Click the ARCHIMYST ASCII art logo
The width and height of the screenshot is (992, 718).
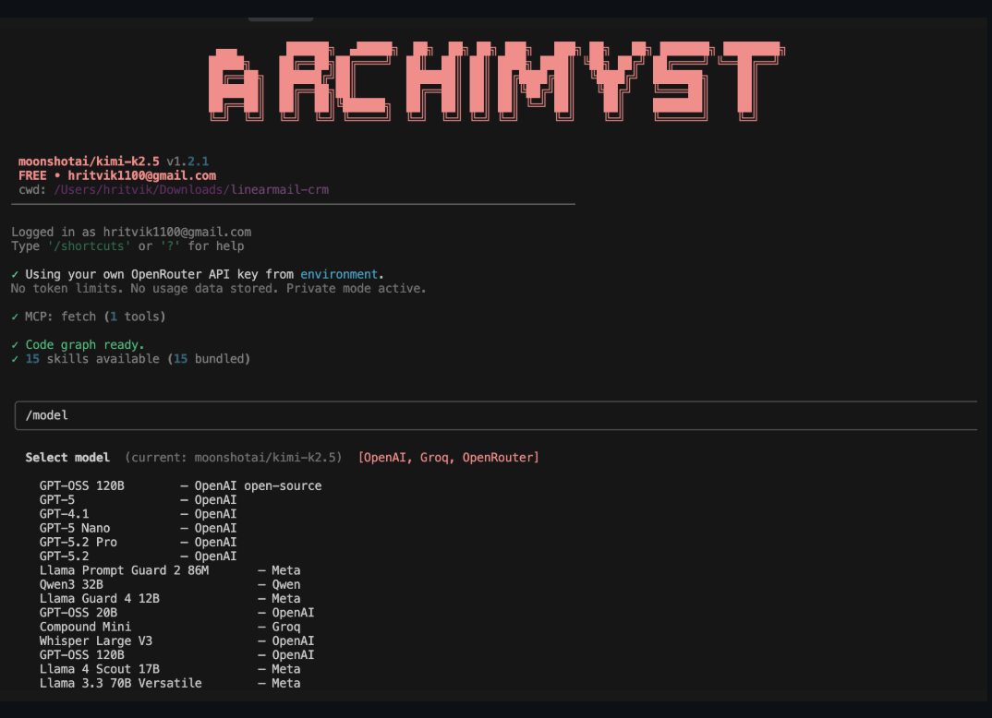(x=496, y=78)
